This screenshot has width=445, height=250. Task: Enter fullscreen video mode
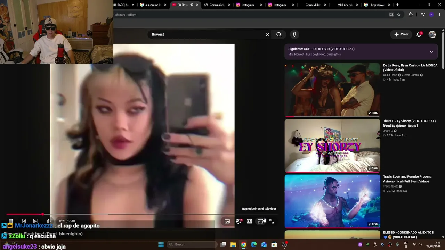click(x=272, y=221)
